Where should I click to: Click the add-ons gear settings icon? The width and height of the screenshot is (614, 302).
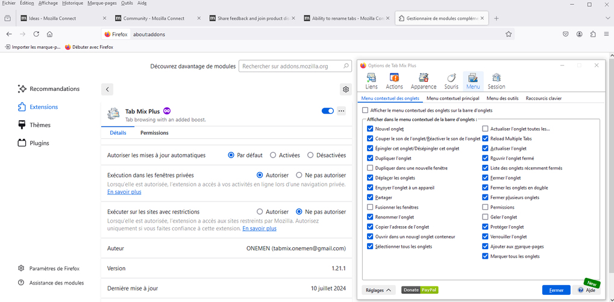[x=346, y=90]
